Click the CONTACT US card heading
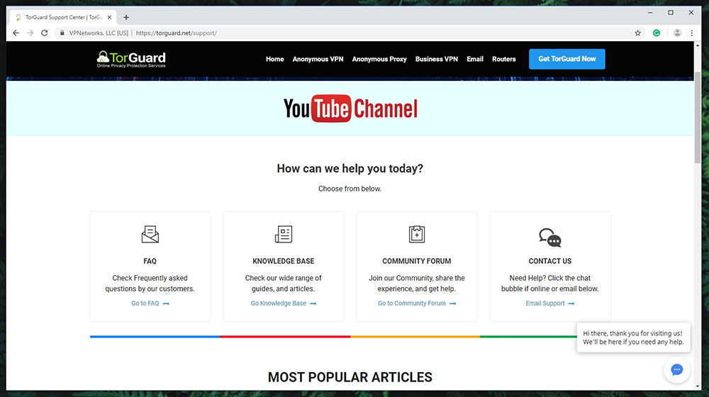Screen dimensions: 709x397 [550, 261]
